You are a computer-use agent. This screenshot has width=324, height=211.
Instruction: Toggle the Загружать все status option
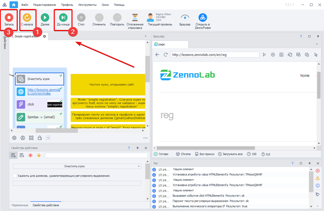230,154
